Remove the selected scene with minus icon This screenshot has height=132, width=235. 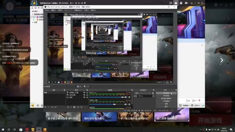[x=48, y=107]
